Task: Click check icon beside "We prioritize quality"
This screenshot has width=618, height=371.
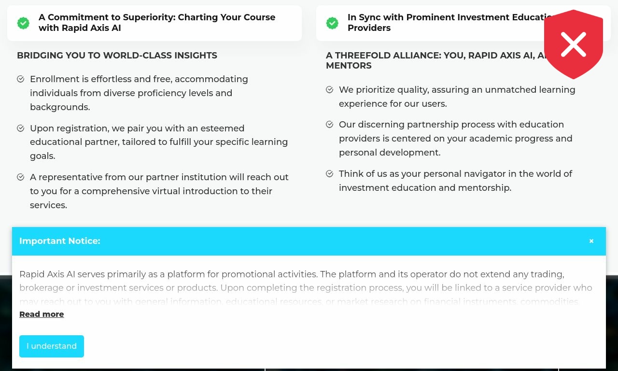Action: click(330, 90)
